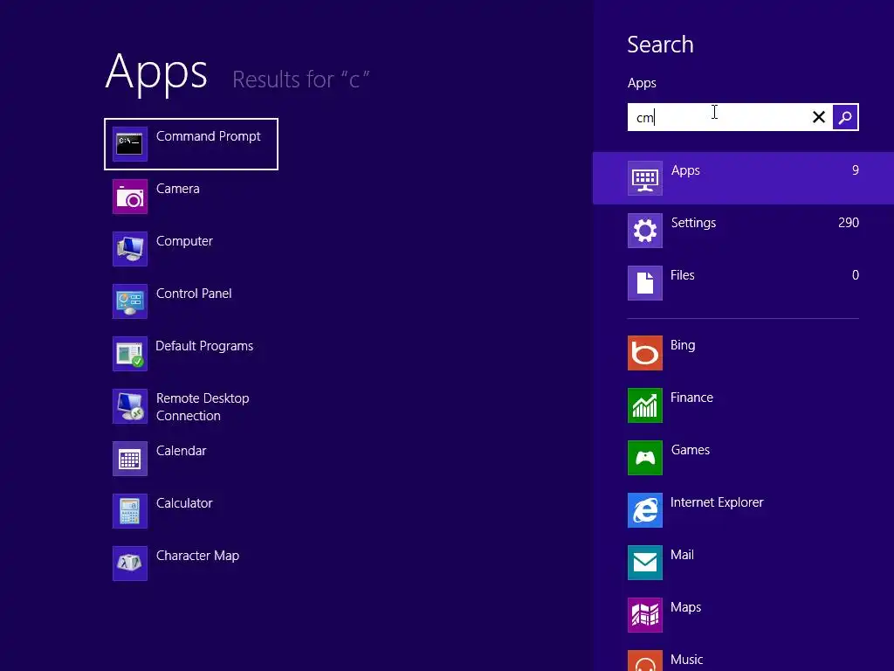The image size is (894, 671).
Task: Choose Maps label in search list
Action: point(686,608)
